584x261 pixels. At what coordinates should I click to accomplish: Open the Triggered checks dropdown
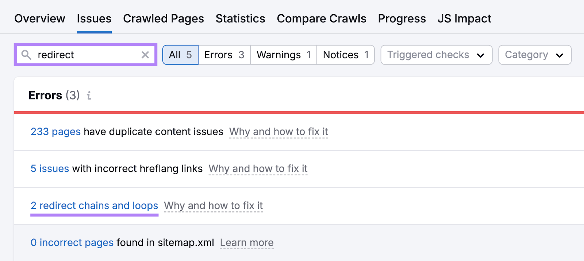436,55
